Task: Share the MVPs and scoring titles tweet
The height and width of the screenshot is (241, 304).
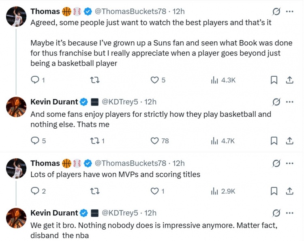Action: pos(289,191)
